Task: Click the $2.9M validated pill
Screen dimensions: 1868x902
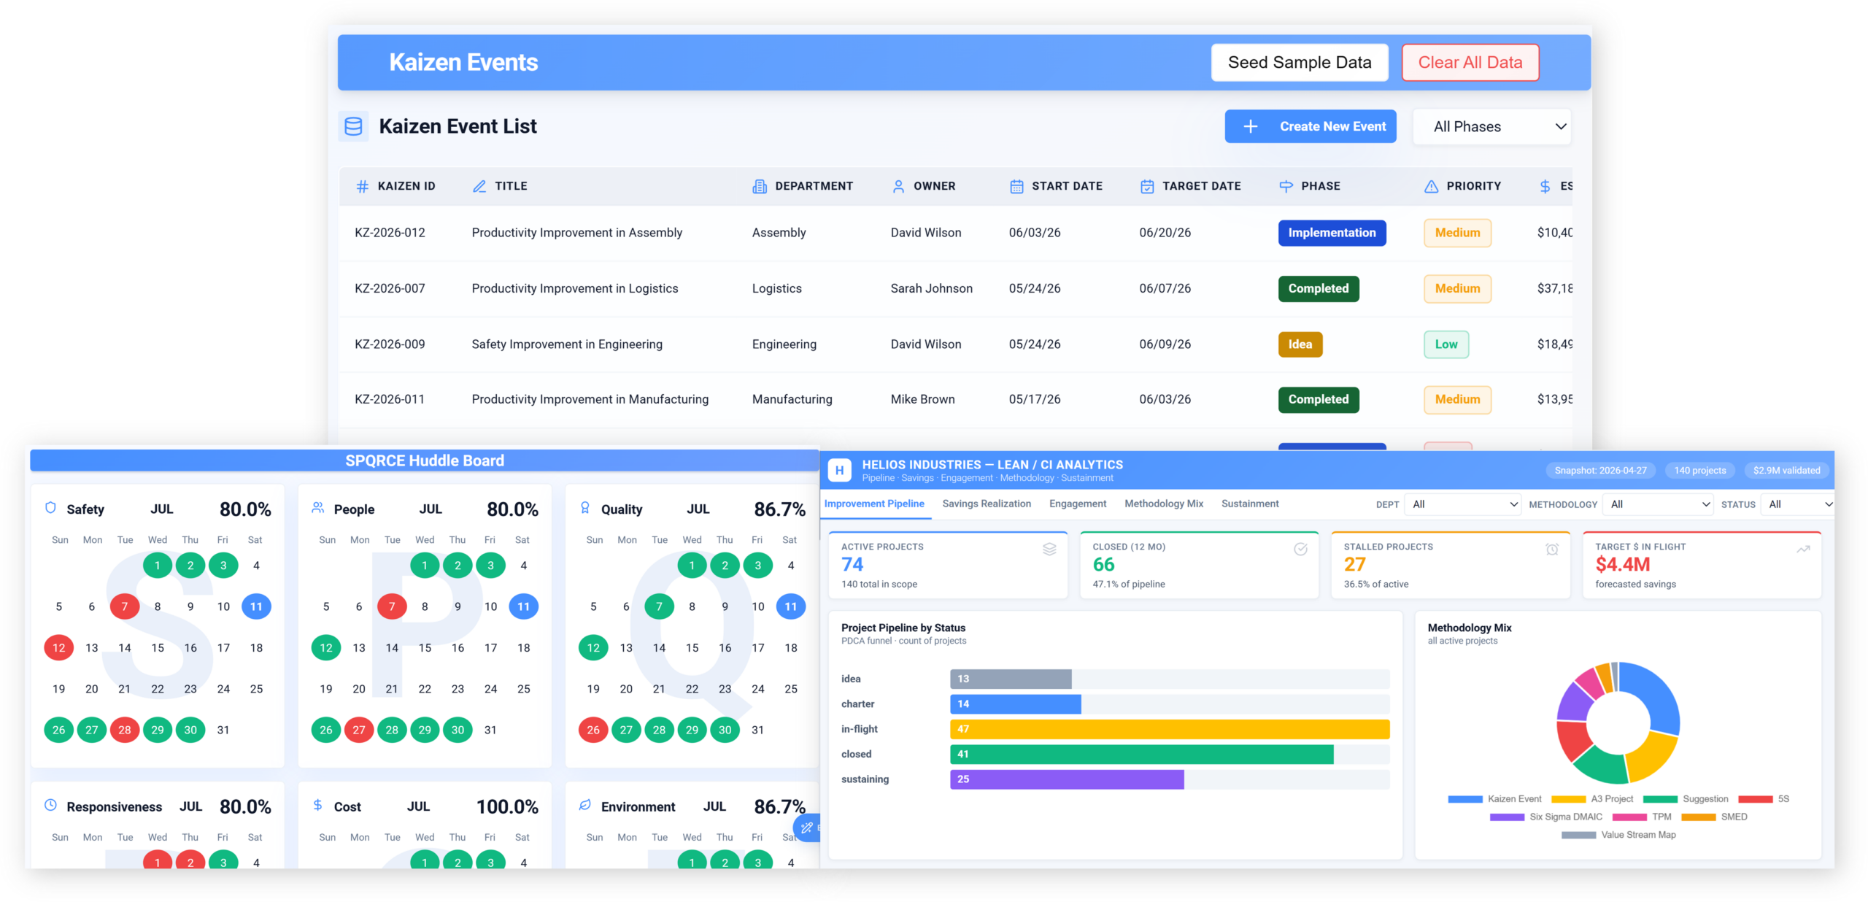Action: point(1786,471)
